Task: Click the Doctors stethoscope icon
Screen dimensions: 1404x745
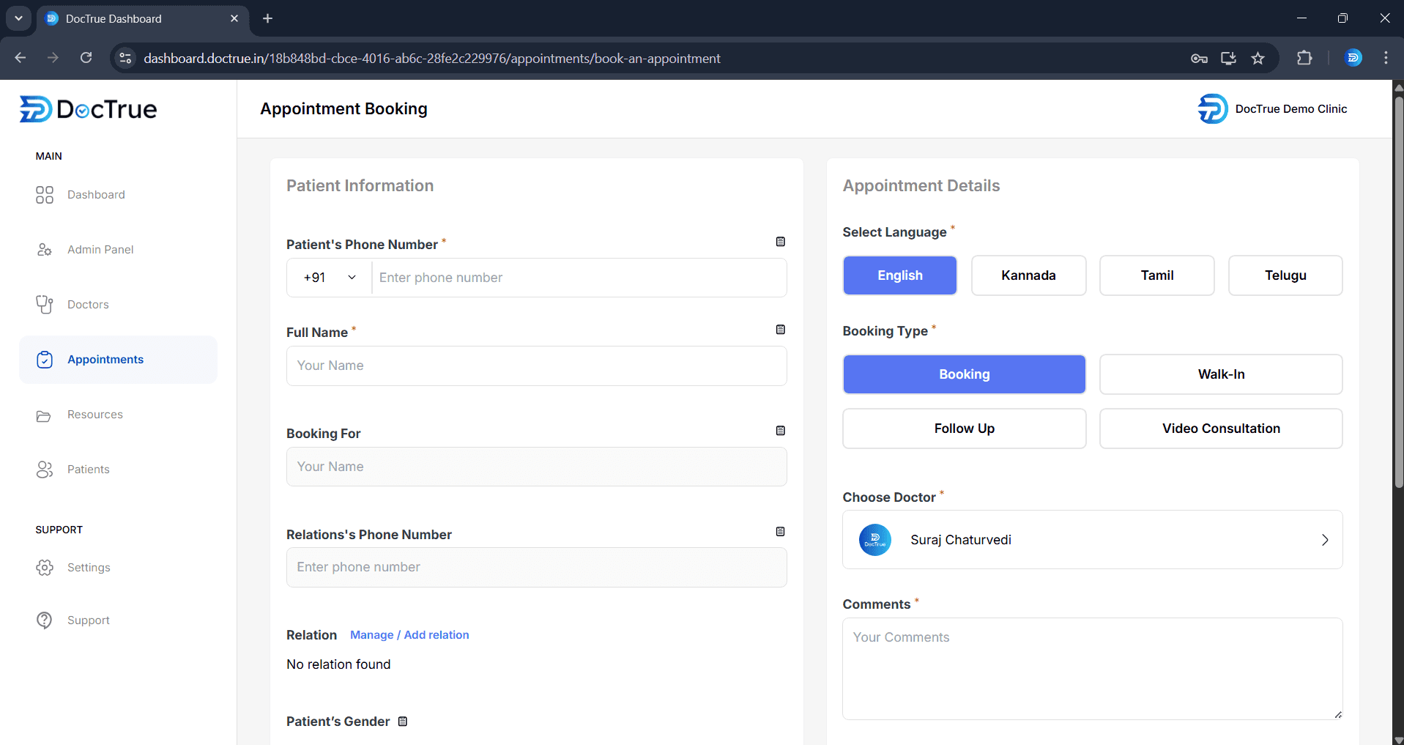Action: click(45, 305)
